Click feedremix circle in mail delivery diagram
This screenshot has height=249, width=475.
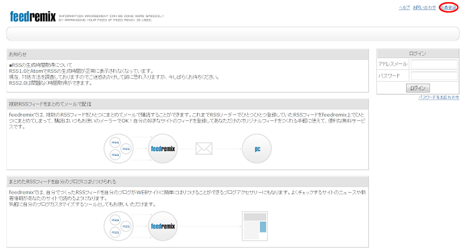(x=163, y=149)
